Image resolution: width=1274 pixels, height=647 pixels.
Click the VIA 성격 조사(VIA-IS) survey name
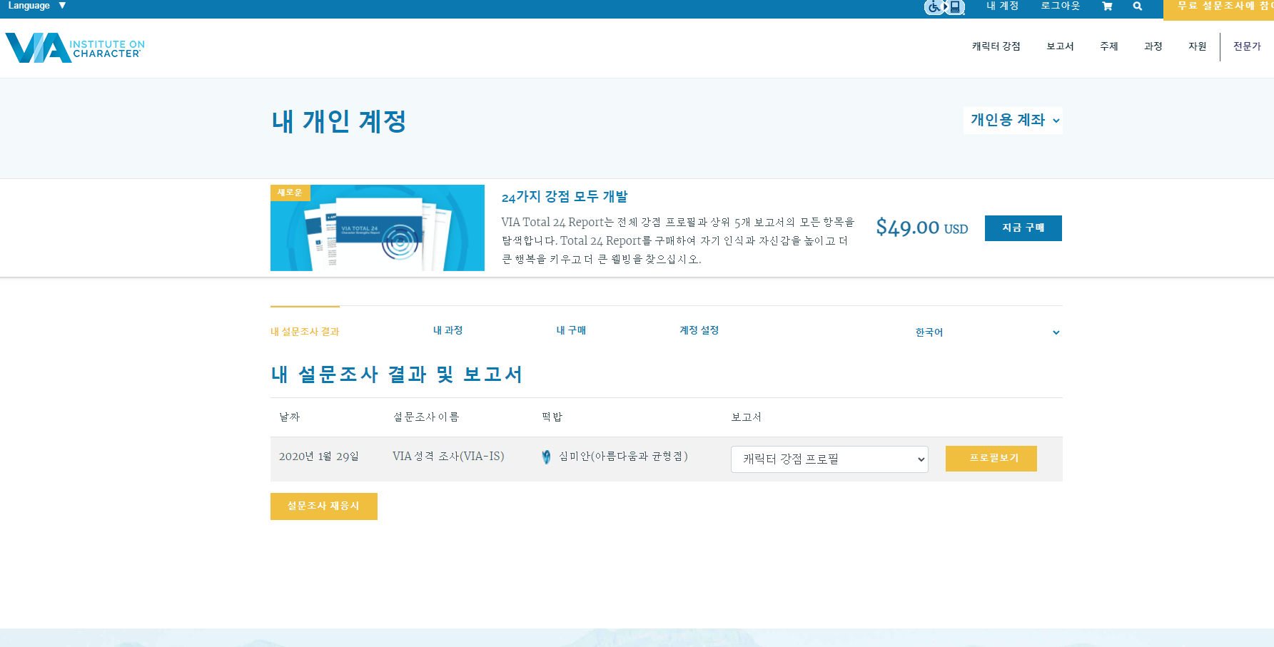pos(448,457)
